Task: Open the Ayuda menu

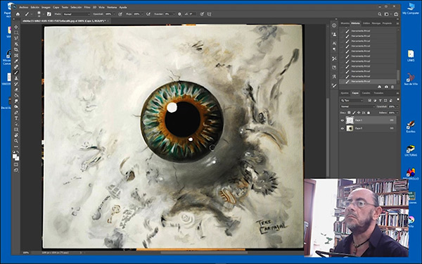Action: pos(123,7)
